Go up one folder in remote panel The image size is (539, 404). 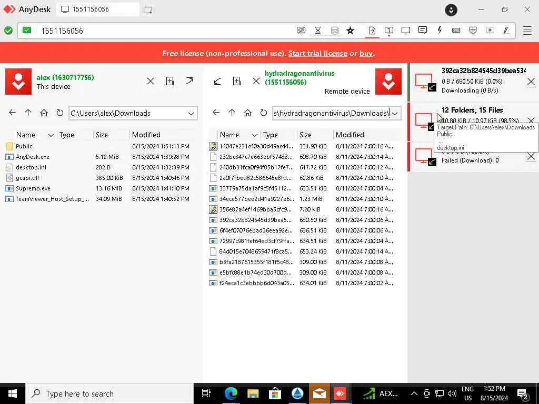tap(232, 113)
